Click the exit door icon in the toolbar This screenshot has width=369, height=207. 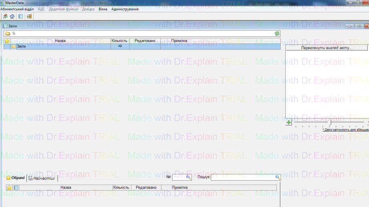pyautogui.click(x=29, y=16)
